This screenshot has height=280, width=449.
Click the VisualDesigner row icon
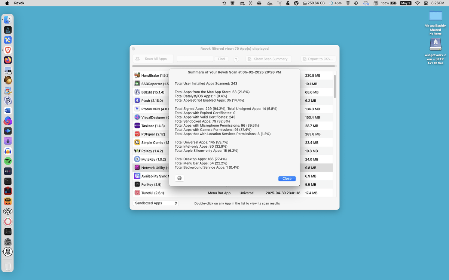click(137, 117)
